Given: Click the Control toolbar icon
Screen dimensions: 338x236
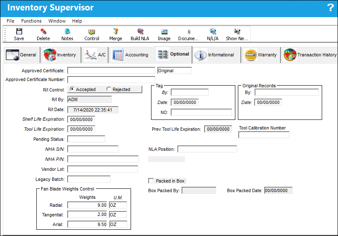Looking at the screenshot, I should coord(92,32).
